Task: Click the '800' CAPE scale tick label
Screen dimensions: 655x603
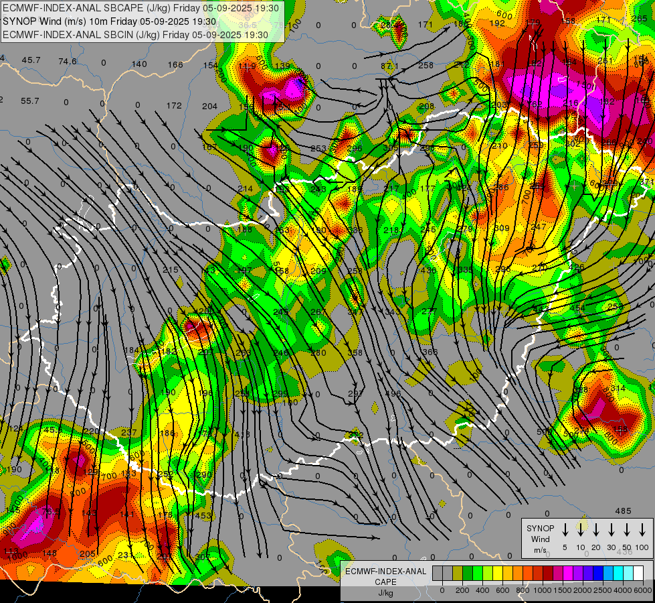Action: point(523,590)
